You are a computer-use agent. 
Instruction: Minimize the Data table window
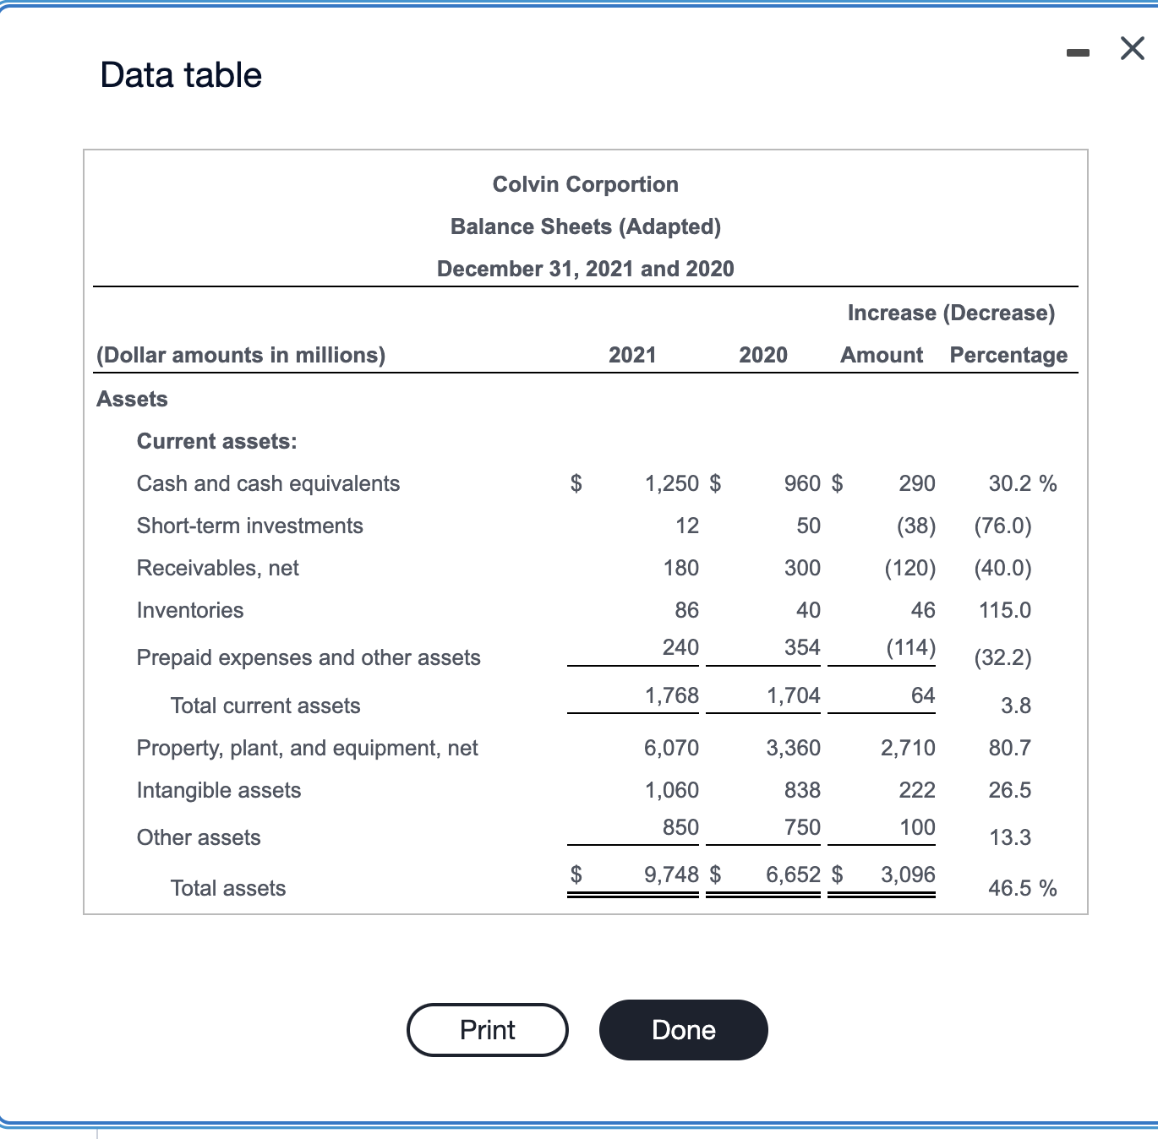[x=1077, y=52]
